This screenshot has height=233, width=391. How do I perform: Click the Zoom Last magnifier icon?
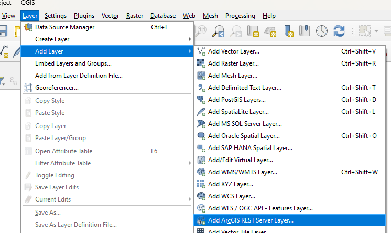click(218, 32)
